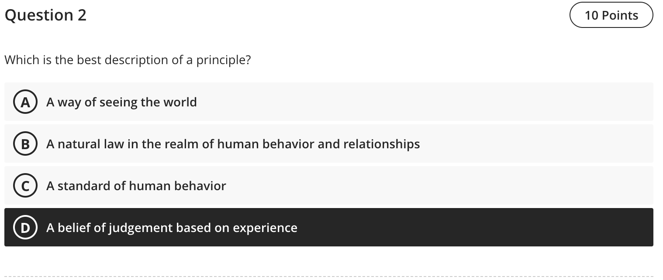Click the dashed divider below the answers
The image size is (663, 280).
(x=331, y=277)
